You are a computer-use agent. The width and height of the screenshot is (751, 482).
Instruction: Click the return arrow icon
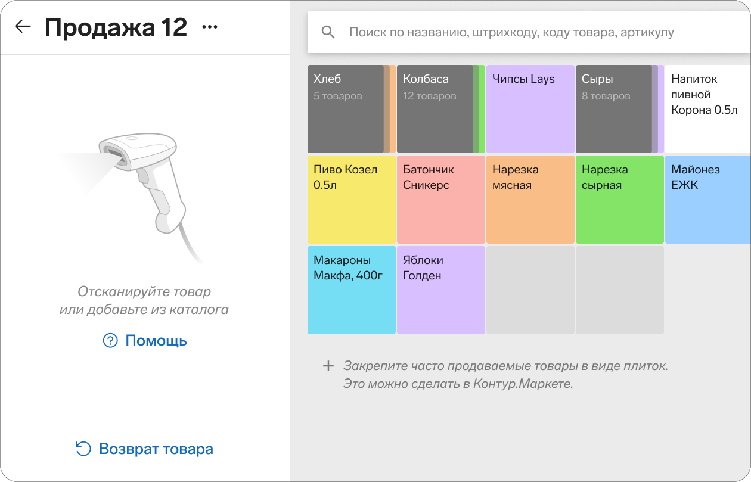pyautogui.click(x=83, y=449)
